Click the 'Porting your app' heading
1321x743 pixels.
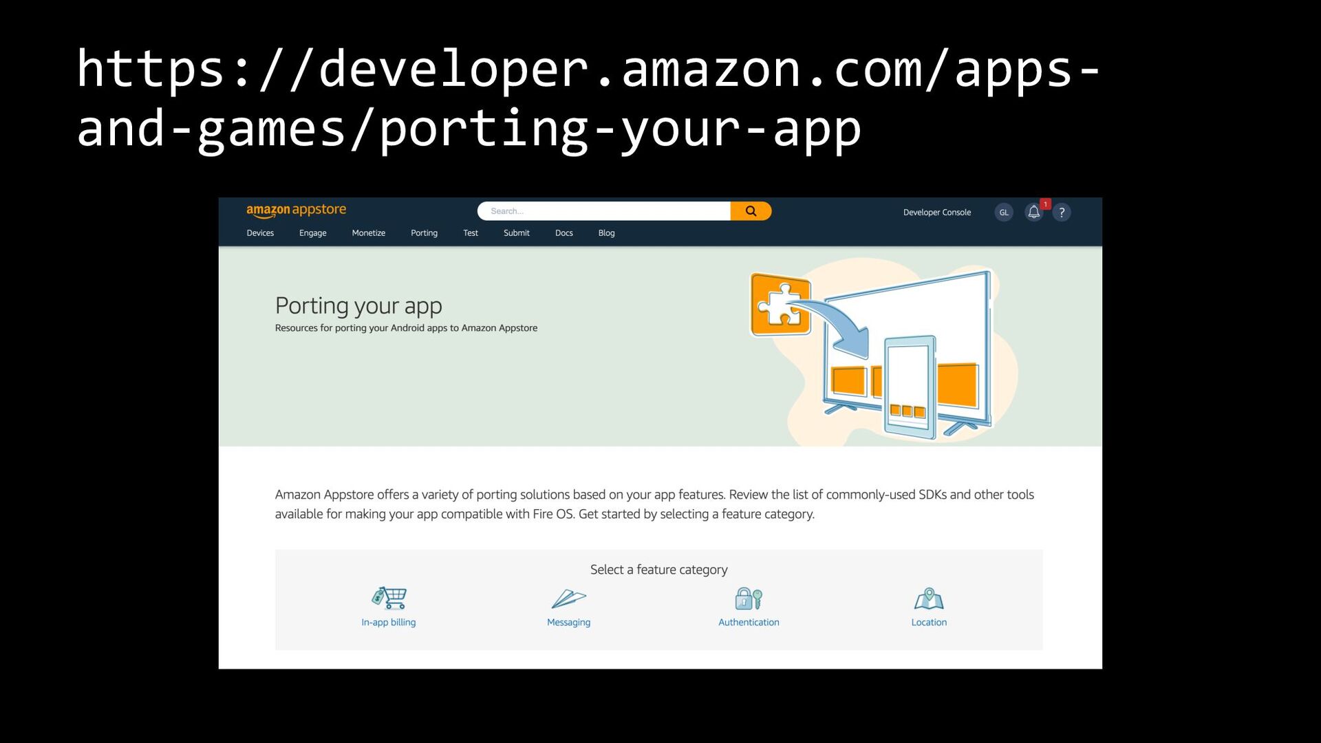(358, 305)
